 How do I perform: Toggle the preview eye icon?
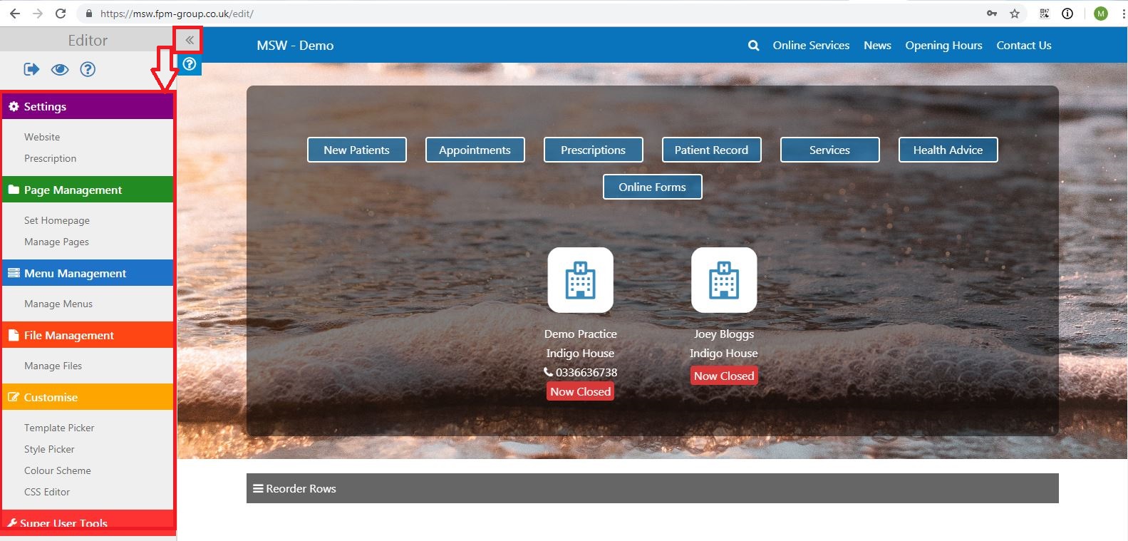[x=60, y=69]
